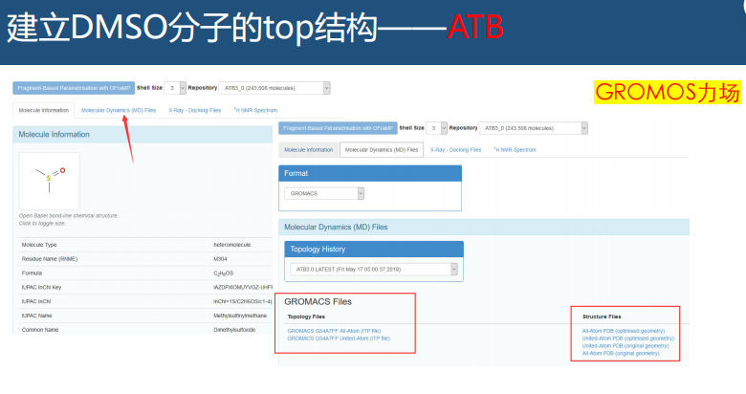Click the 'IUPAC InChI Key' label
Screen dimensions: 746x394
click(41, 288)
